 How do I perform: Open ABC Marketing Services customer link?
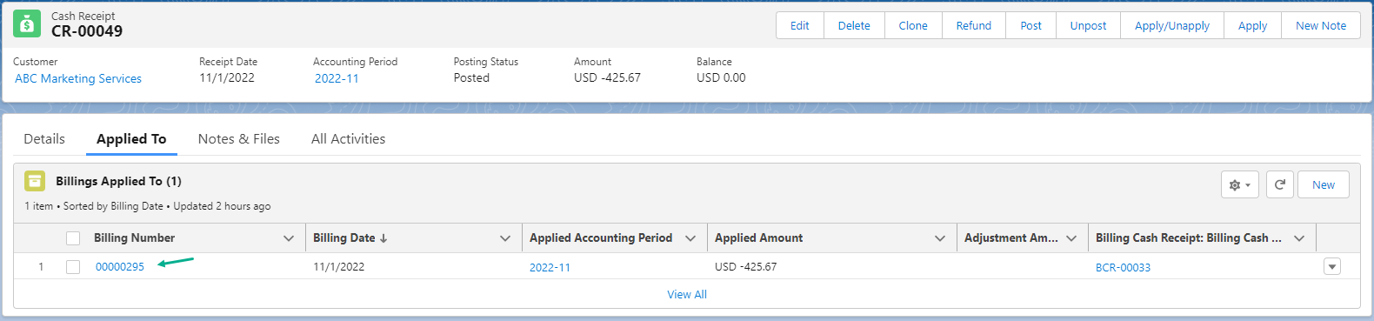coord(78,78)
